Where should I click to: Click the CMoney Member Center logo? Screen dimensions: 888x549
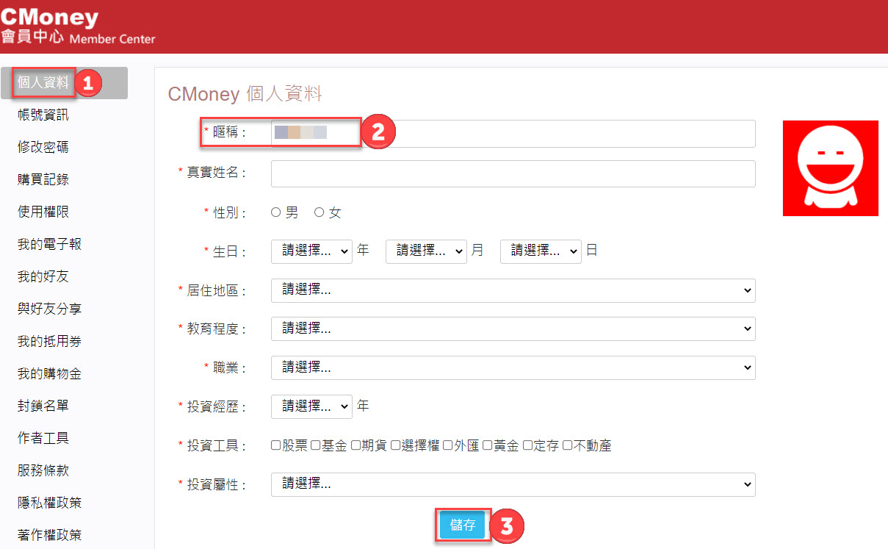click(78, 26)
